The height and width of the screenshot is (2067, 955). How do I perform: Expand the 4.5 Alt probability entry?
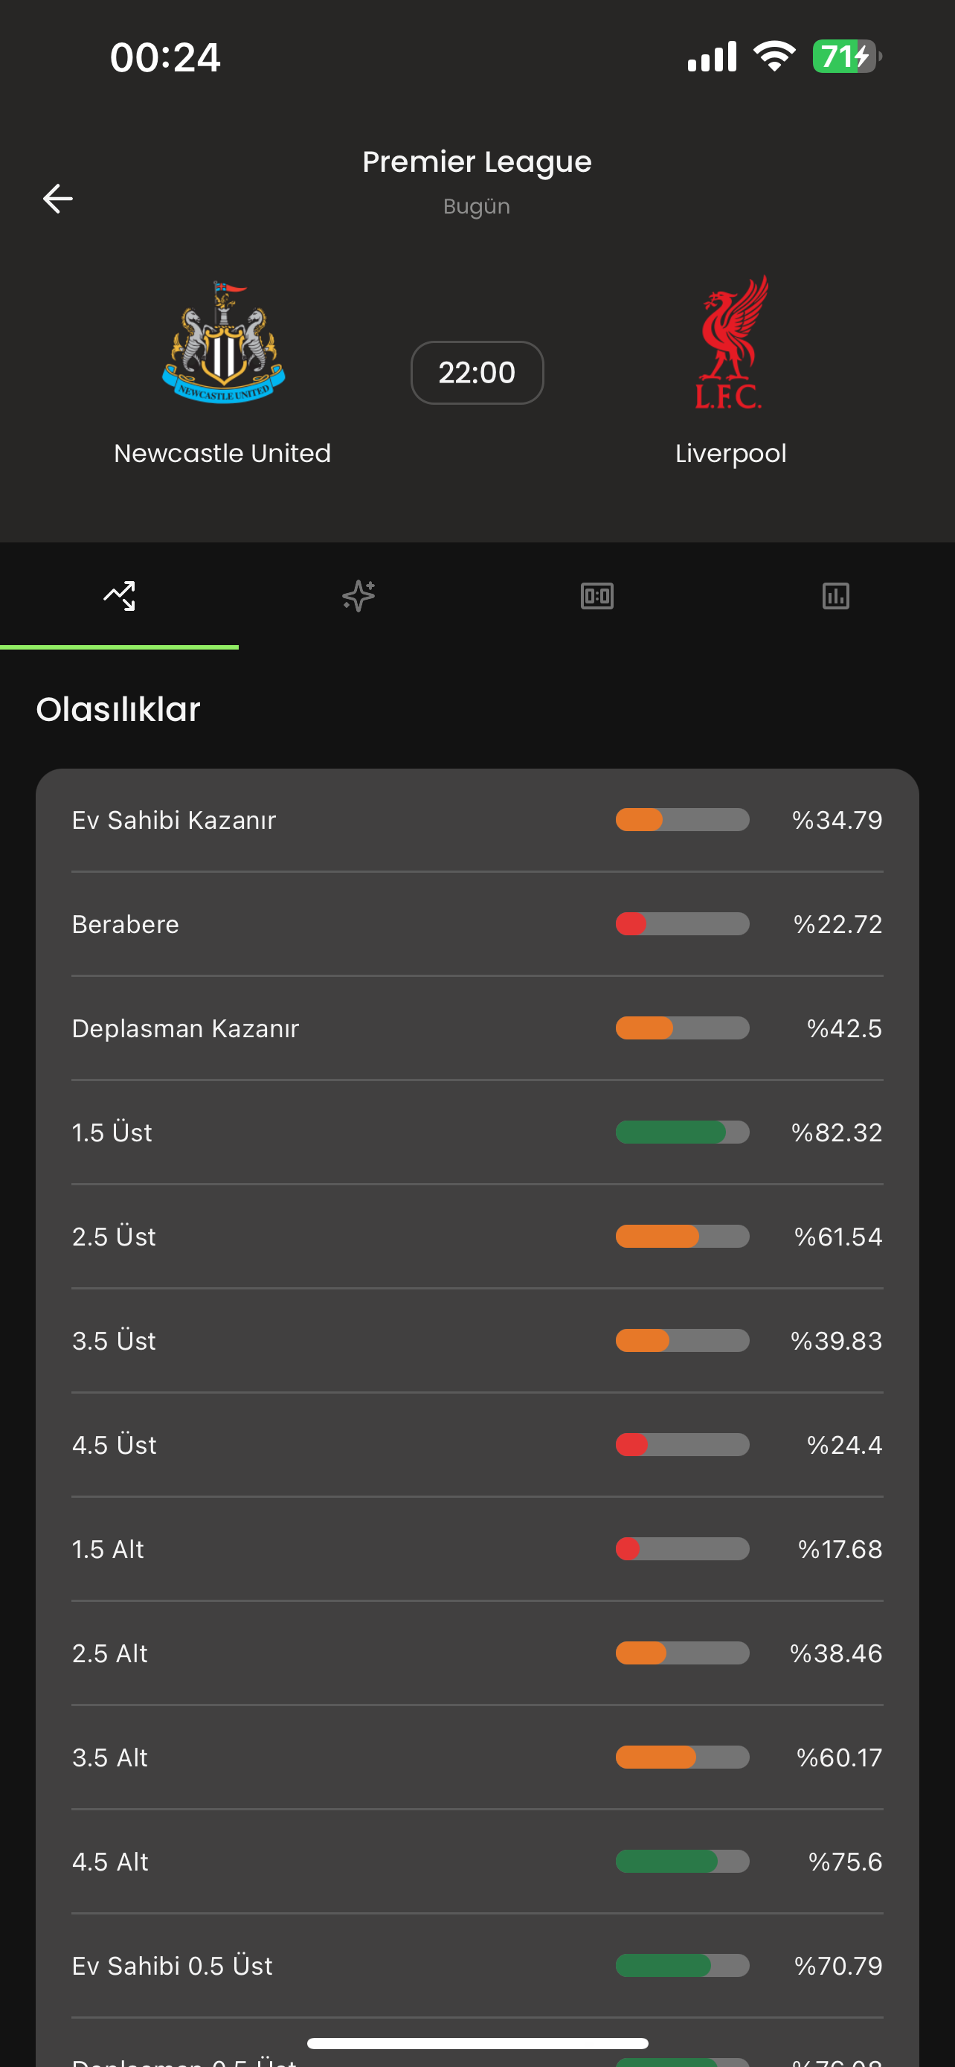(x=477, y=1862)
